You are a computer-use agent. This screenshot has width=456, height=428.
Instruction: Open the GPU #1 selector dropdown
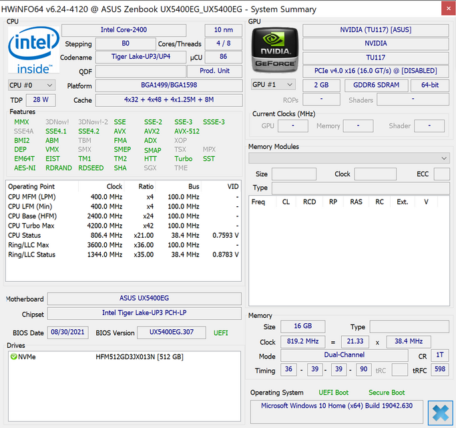coord(273,85)
